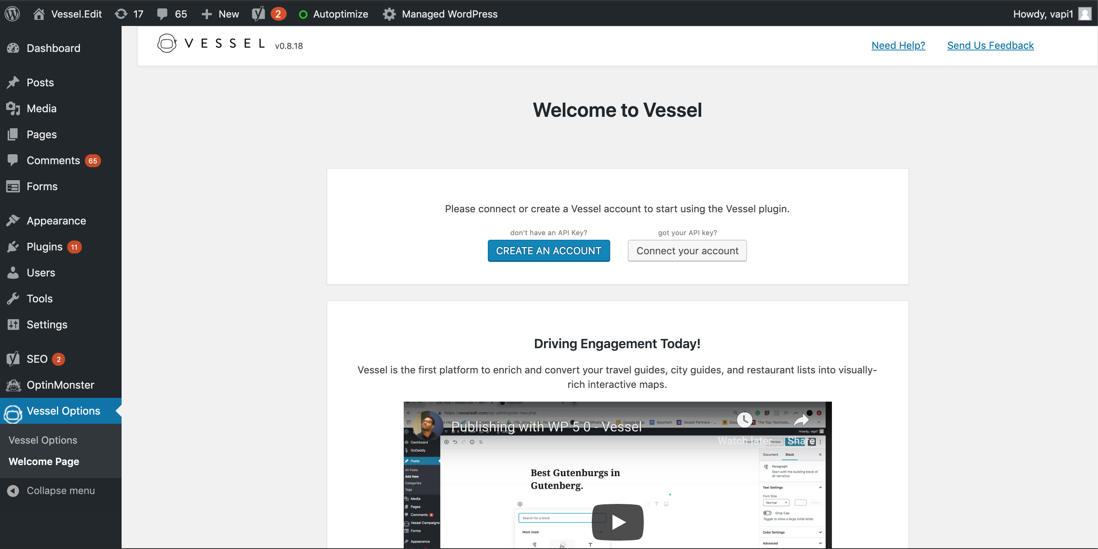Image resolution: width=1098 pixels, height=549 pixels.
Task: Click the Driving Engagement Today! heading
Action: point(617,344)
